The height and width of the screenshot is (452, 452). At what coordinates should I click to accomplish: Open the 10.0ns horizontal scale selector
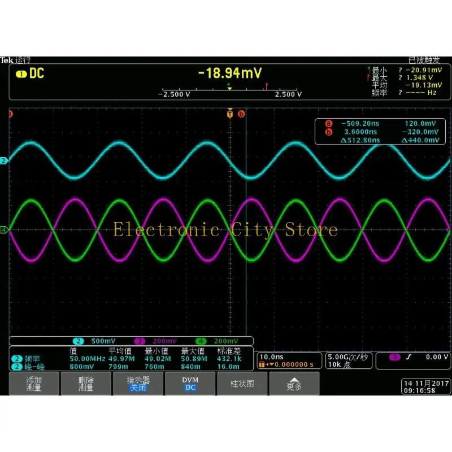click(288, 359)
